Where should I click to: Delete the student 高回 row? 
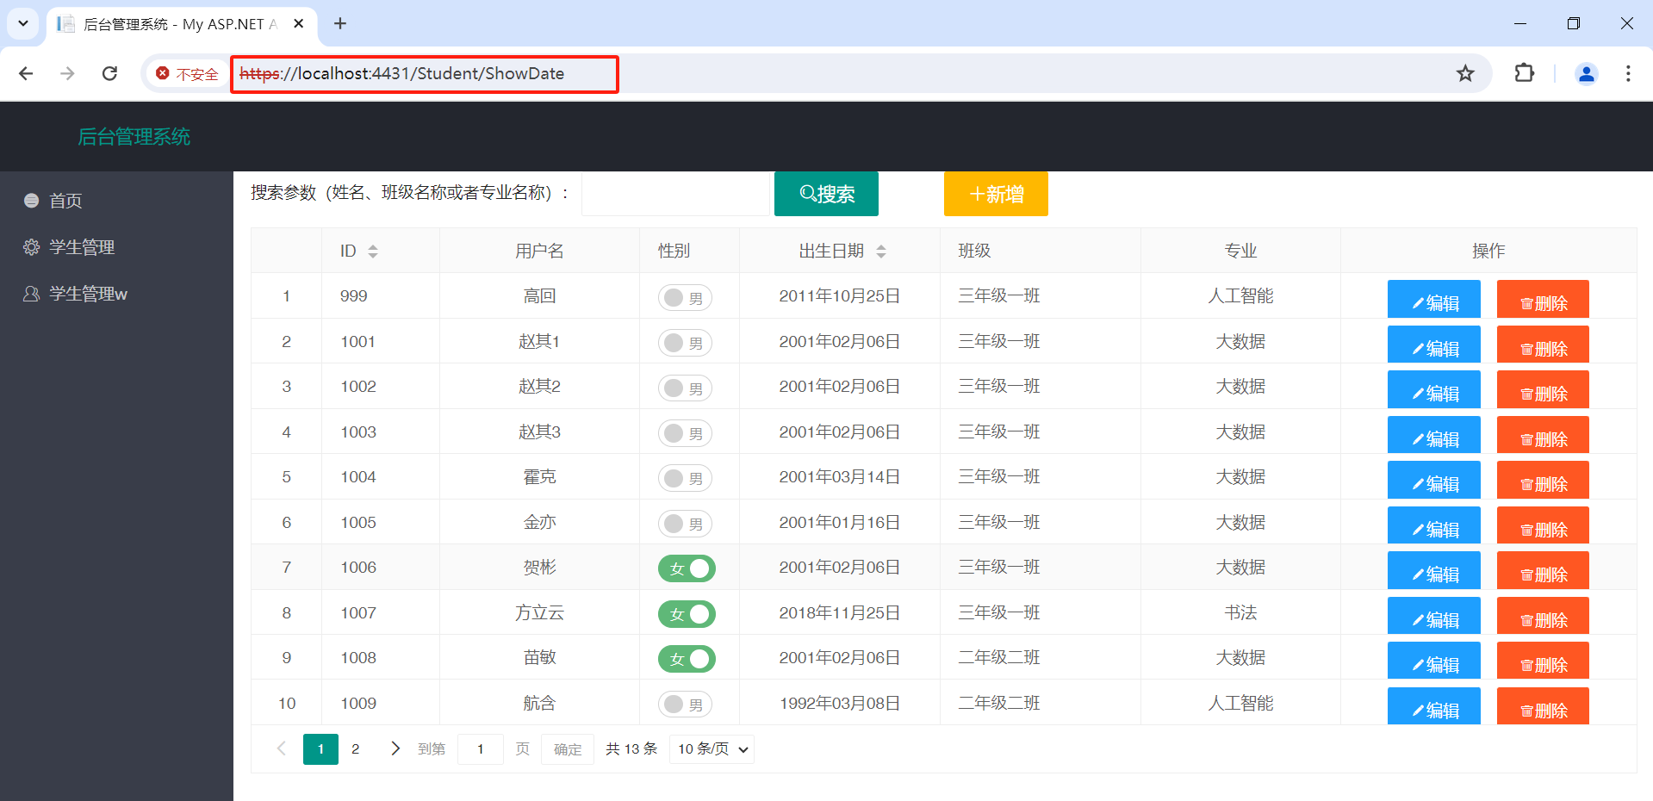coord(1543,299)
